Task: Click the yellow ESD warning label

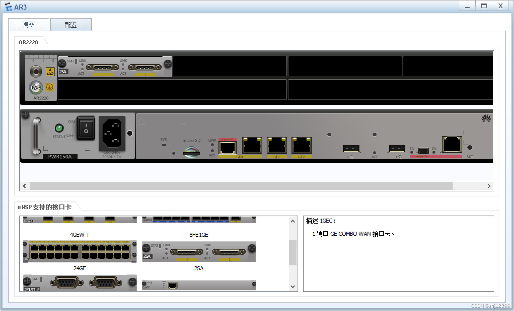Action: point(50,72)
